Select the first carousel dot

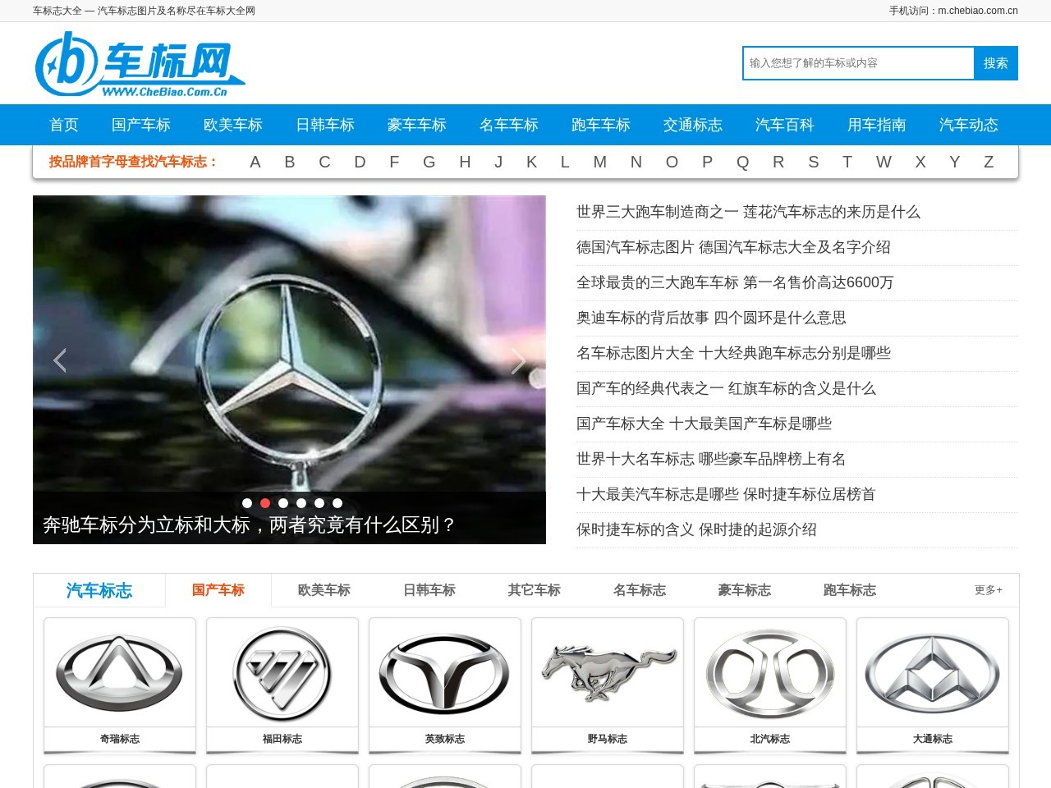tap(247, 503)
